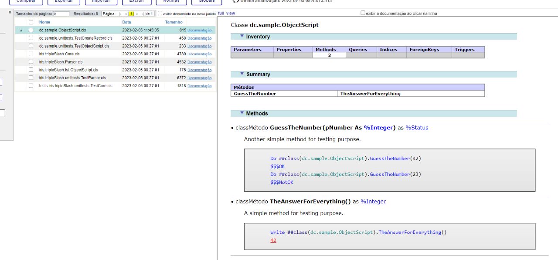Screen dimensions: 558x260
Task: Check the box for iris.tripleSlash.Core.cls
Action: [x=31, y=54]
